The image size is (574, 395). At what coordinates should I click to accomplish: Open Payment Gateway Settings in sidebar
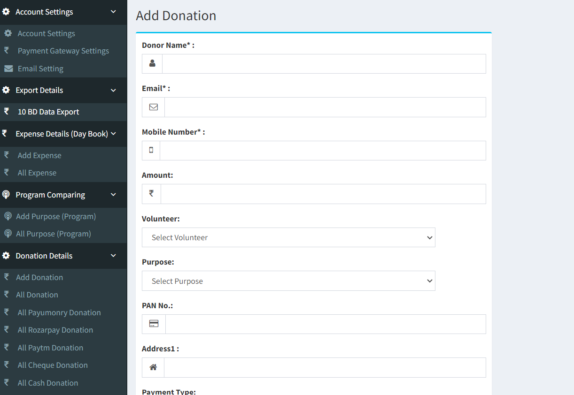tap(63, 51)
